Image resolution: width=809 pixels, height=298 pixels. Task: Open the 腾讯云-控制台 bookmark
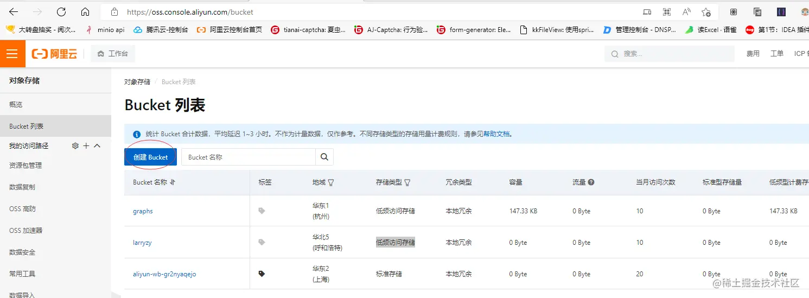click(x=161, y=30)
